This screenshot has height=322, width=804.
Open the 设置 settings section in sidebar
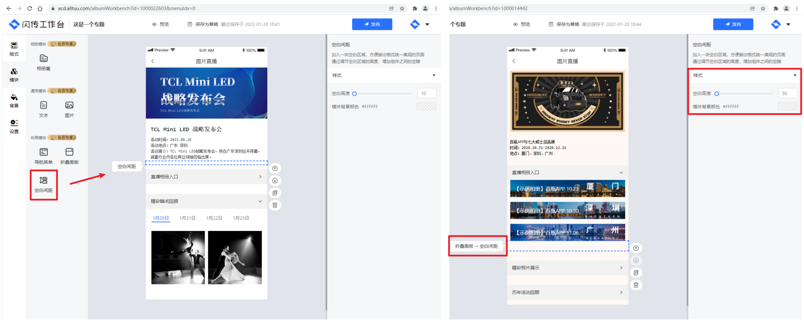(14, 126)
